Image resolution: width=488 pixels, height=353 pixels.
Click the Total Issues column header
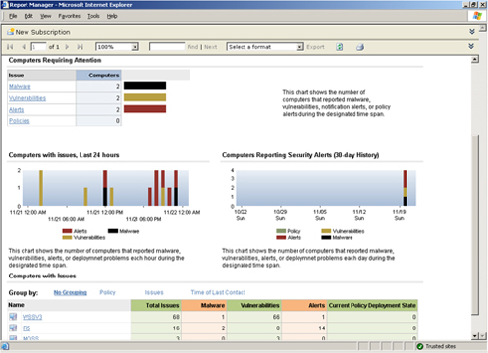click(x=156, y=305)
